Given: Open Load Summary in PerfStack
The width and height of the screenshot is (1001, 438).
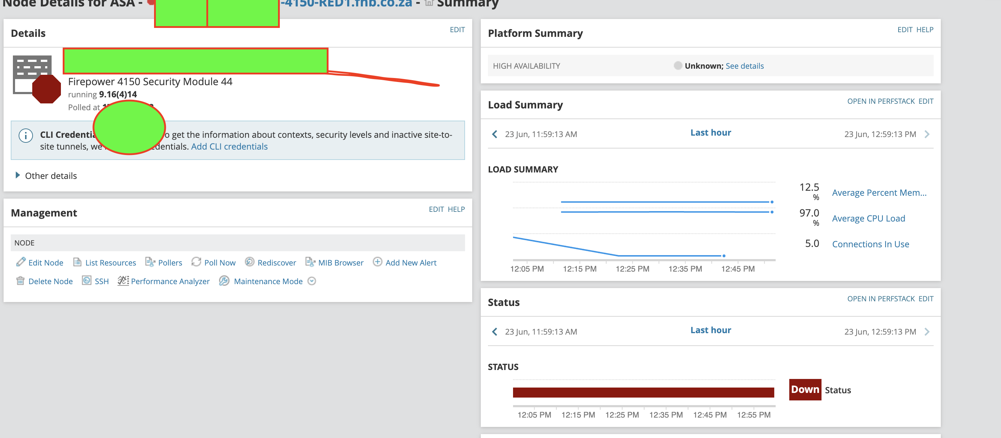Looking at the screenshot, I should click(881, 101).
